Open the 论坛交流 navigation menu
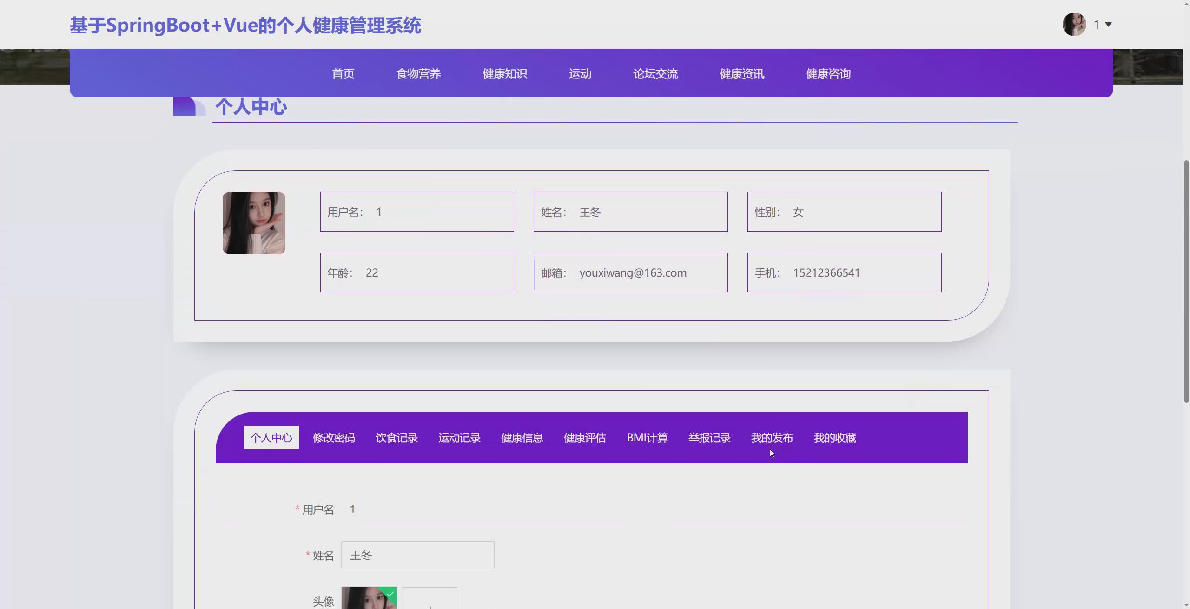 click(x=655, y=73)
